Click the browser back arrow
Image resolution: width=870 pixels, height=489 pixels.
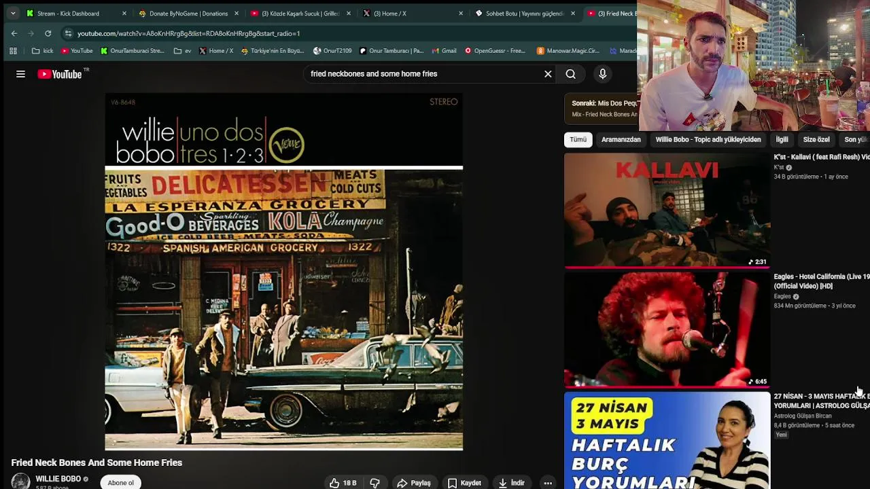14,33
